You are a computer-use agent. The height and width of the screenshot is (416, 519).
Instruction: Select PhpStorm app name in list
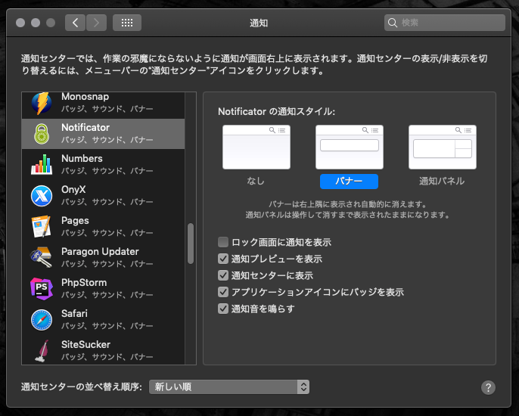coord(84,283)
